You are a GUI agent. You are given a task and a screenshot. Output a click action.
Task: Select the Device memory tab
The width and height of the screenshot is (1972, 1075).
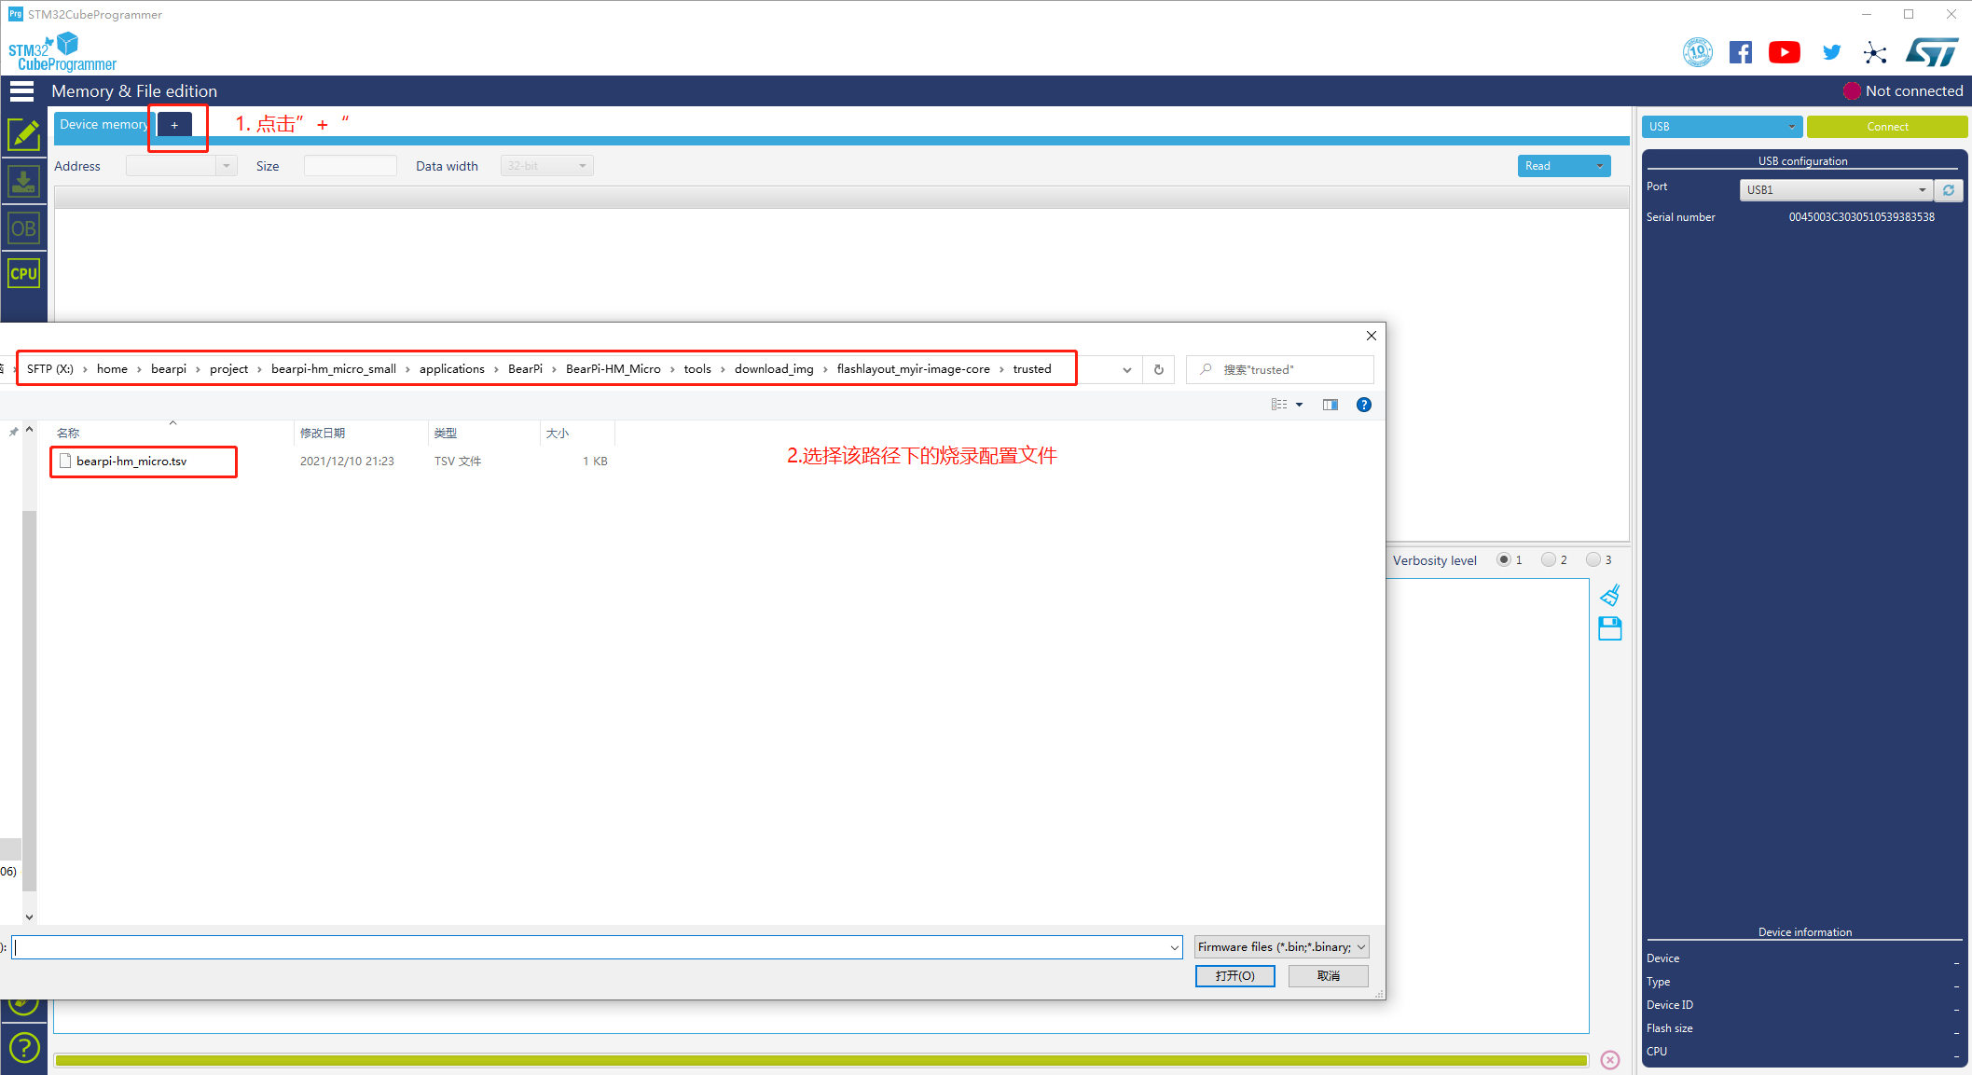click(x=103, y=124)
